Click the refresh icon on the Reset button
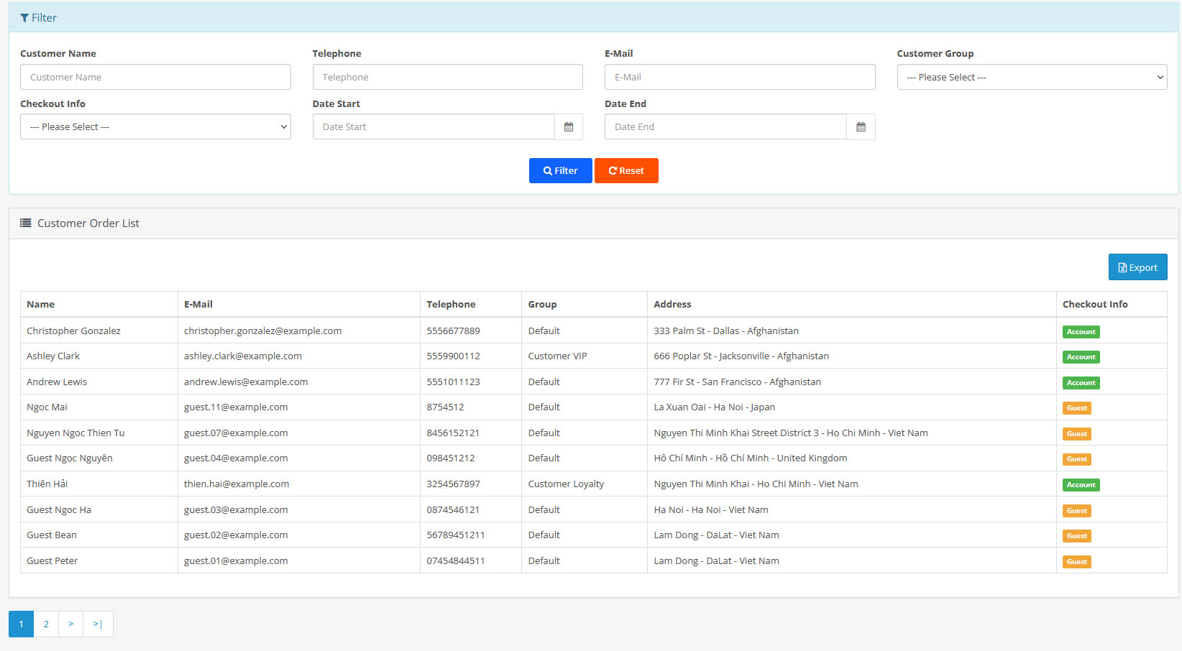Screen dimensions: 1182x651 pos(613,170)
